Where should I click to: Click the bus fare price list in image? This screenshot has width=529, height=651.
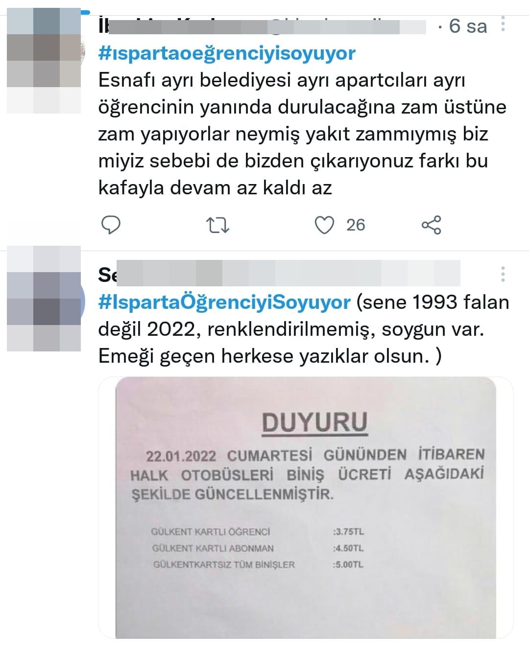coord(258,548)
